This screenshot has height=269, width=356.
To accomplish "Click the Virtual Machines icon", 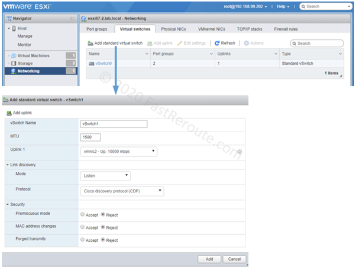I will [x=14, y=55].
